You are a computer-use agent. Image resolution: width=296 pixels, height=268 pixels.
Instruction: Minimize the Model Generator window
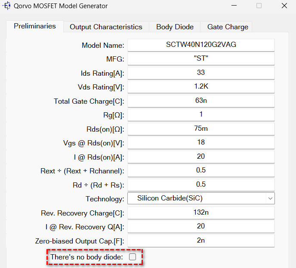point(234,6)
